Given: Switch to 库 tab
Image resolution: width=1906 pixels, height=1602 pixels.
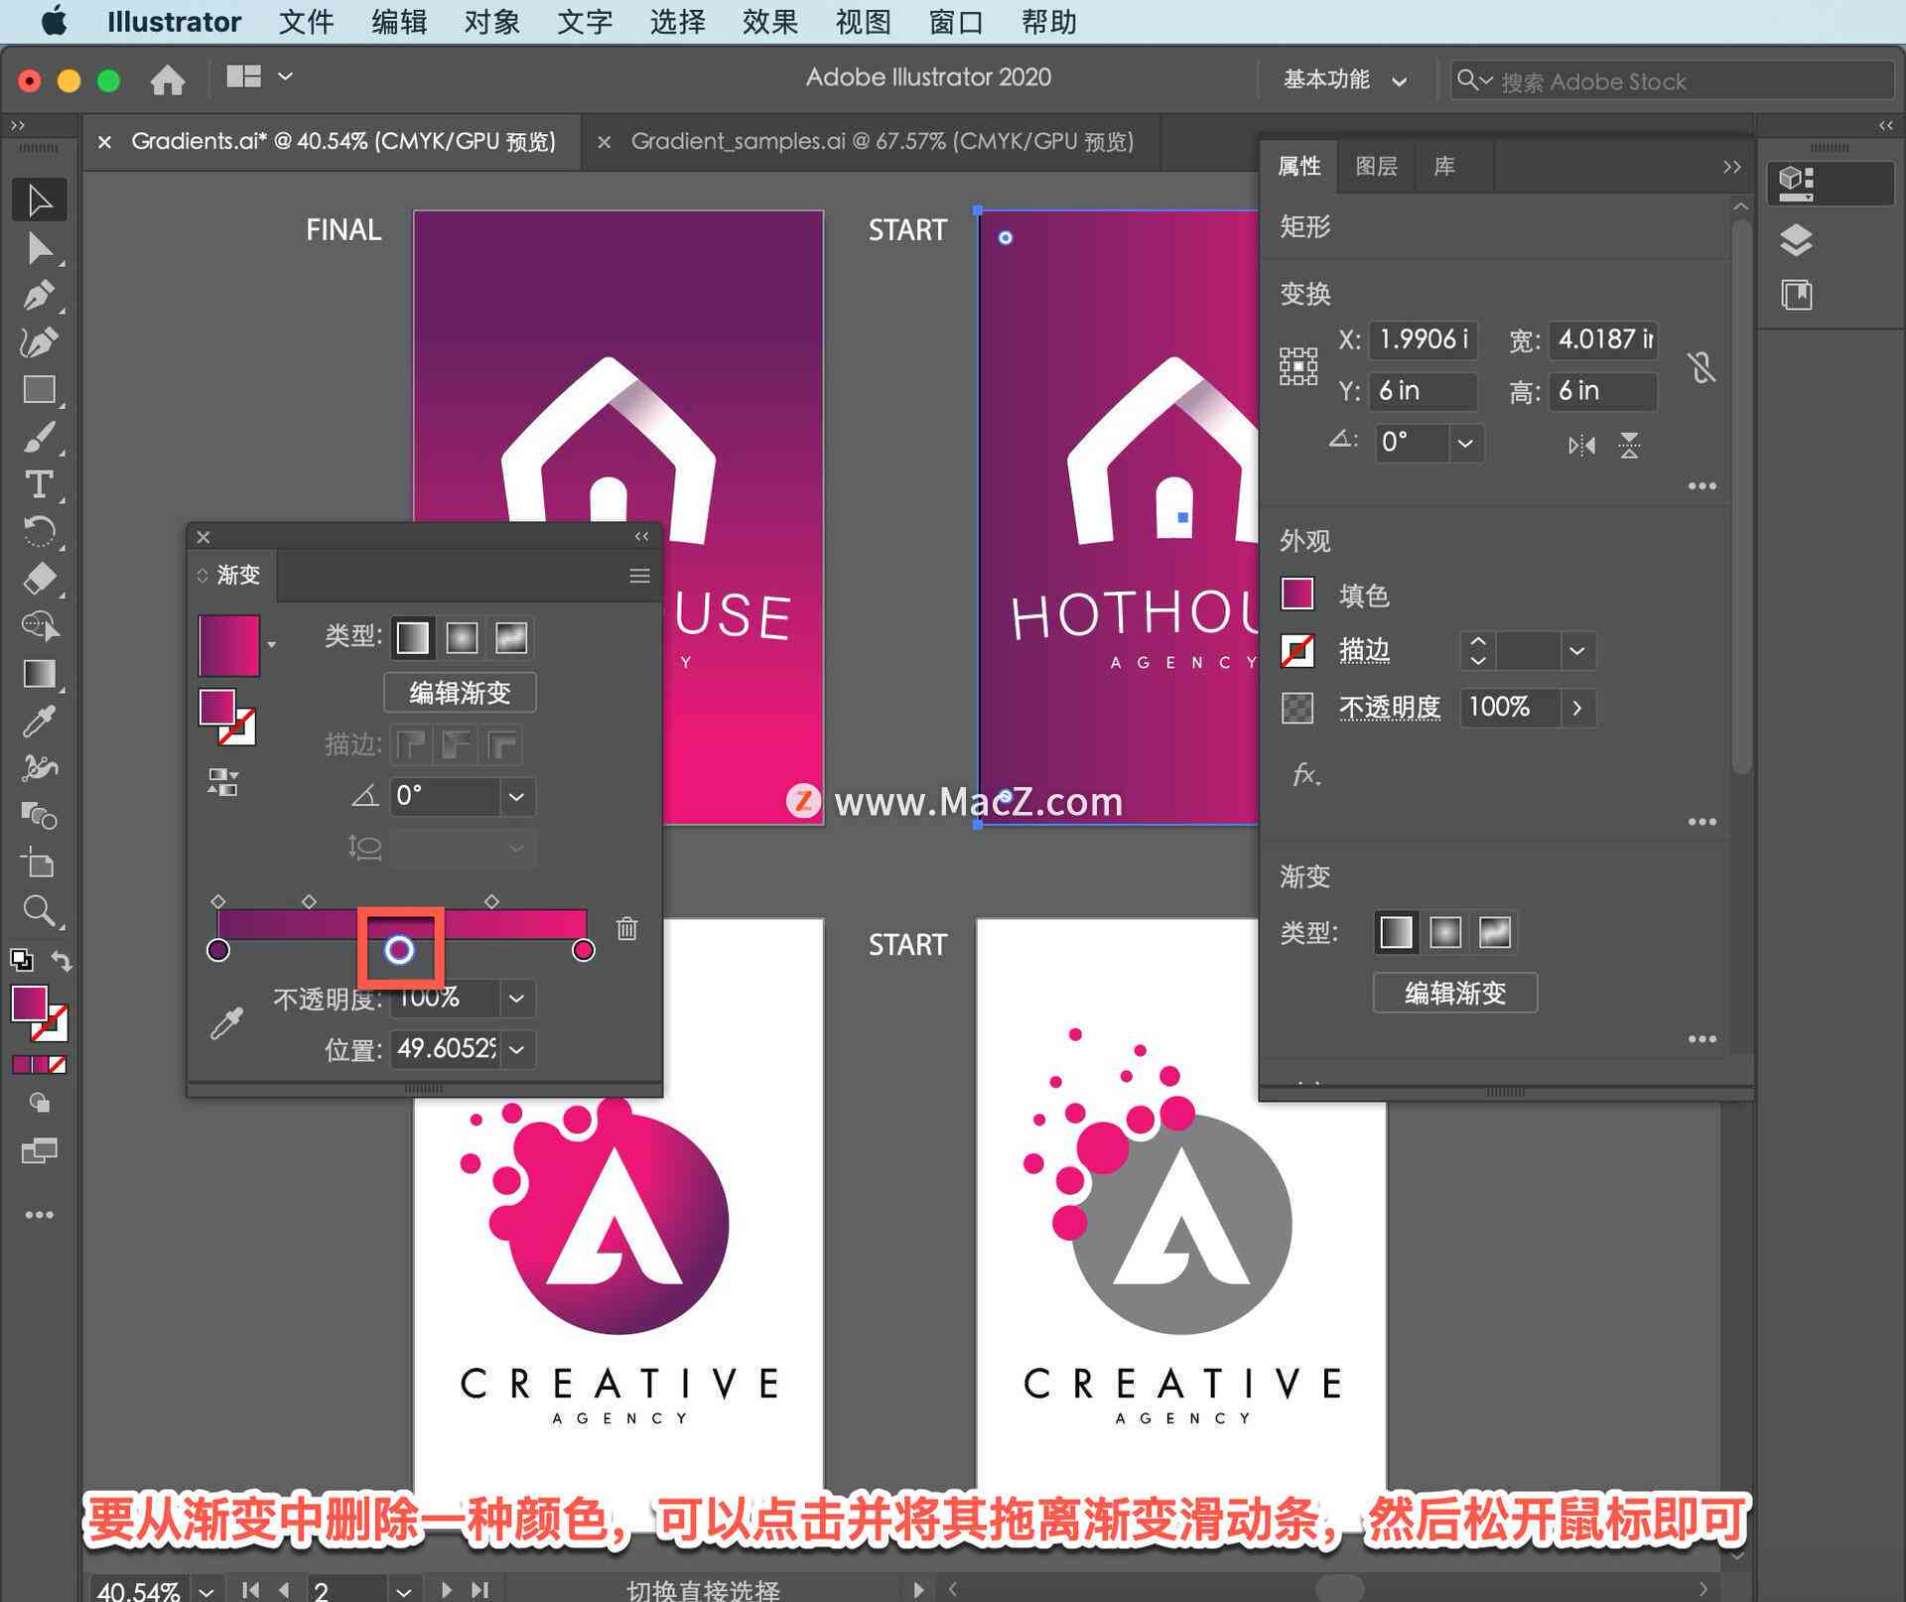Looking at the screenshot, I should pos(1444,166).
